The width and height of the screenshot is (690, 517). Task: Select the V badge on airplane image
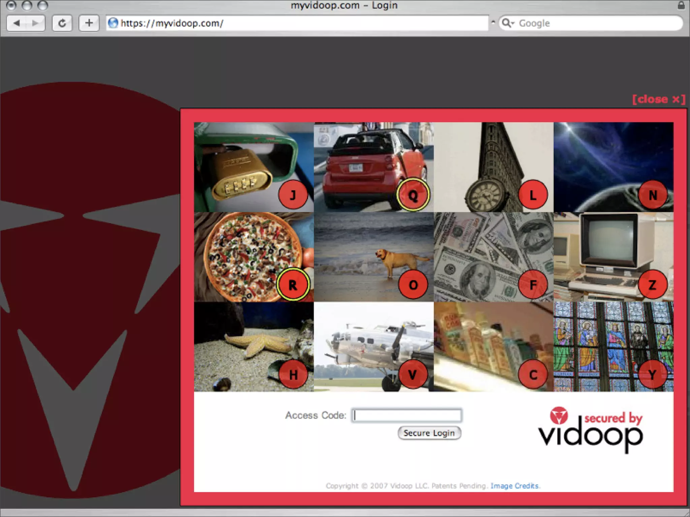click(x=413, y=374)
